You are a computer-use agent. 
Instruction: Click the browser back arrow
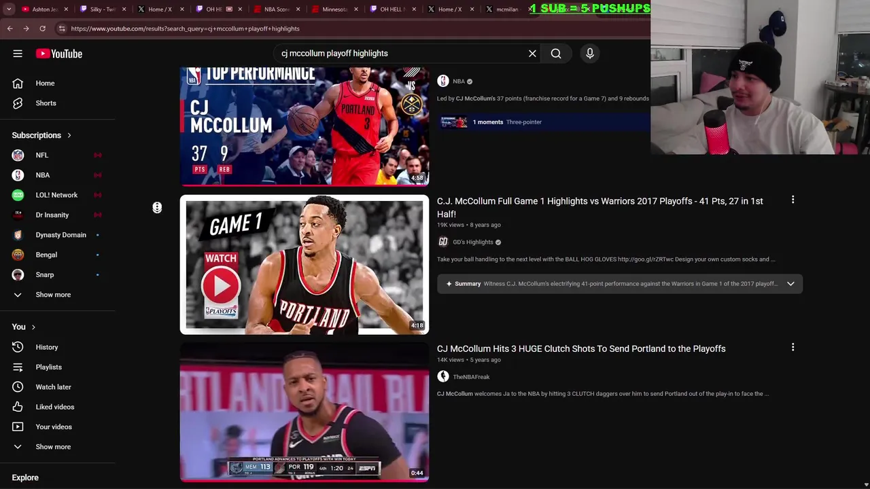[10, 29]
